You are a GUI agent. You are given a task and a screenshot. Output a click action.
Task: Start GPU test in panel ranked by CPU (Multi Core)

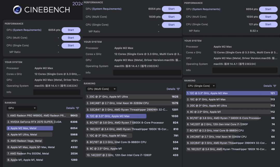(171, 9)
